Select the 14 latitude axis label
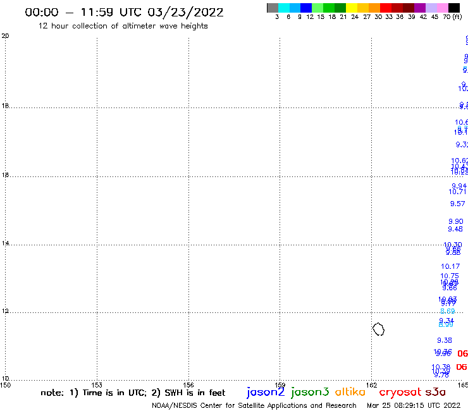Screen dimensions: 468x411 (5, 243)
